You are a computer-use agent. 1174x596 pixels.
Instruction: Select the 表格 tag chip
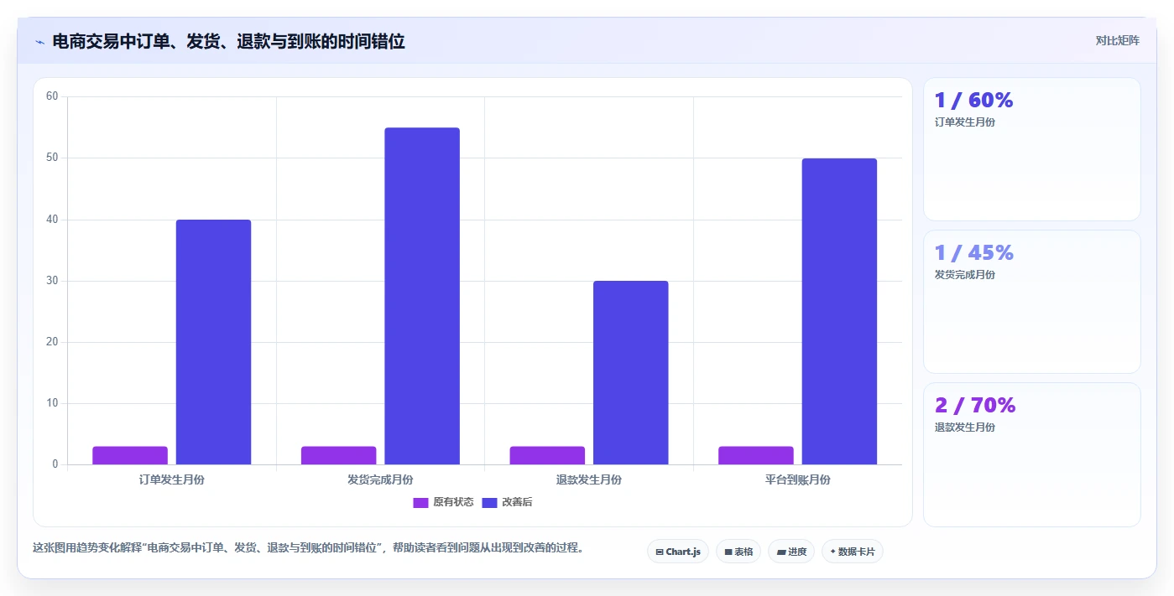pos(738,552)
